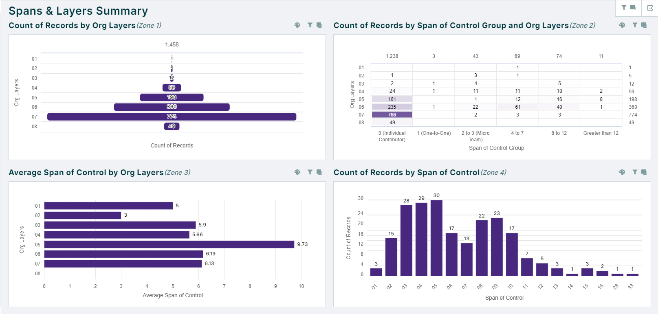The height and width of the screenshot is (314, 658).
Task: Click the stacked squares icon for Zone 2
Action: coord(644,25)
